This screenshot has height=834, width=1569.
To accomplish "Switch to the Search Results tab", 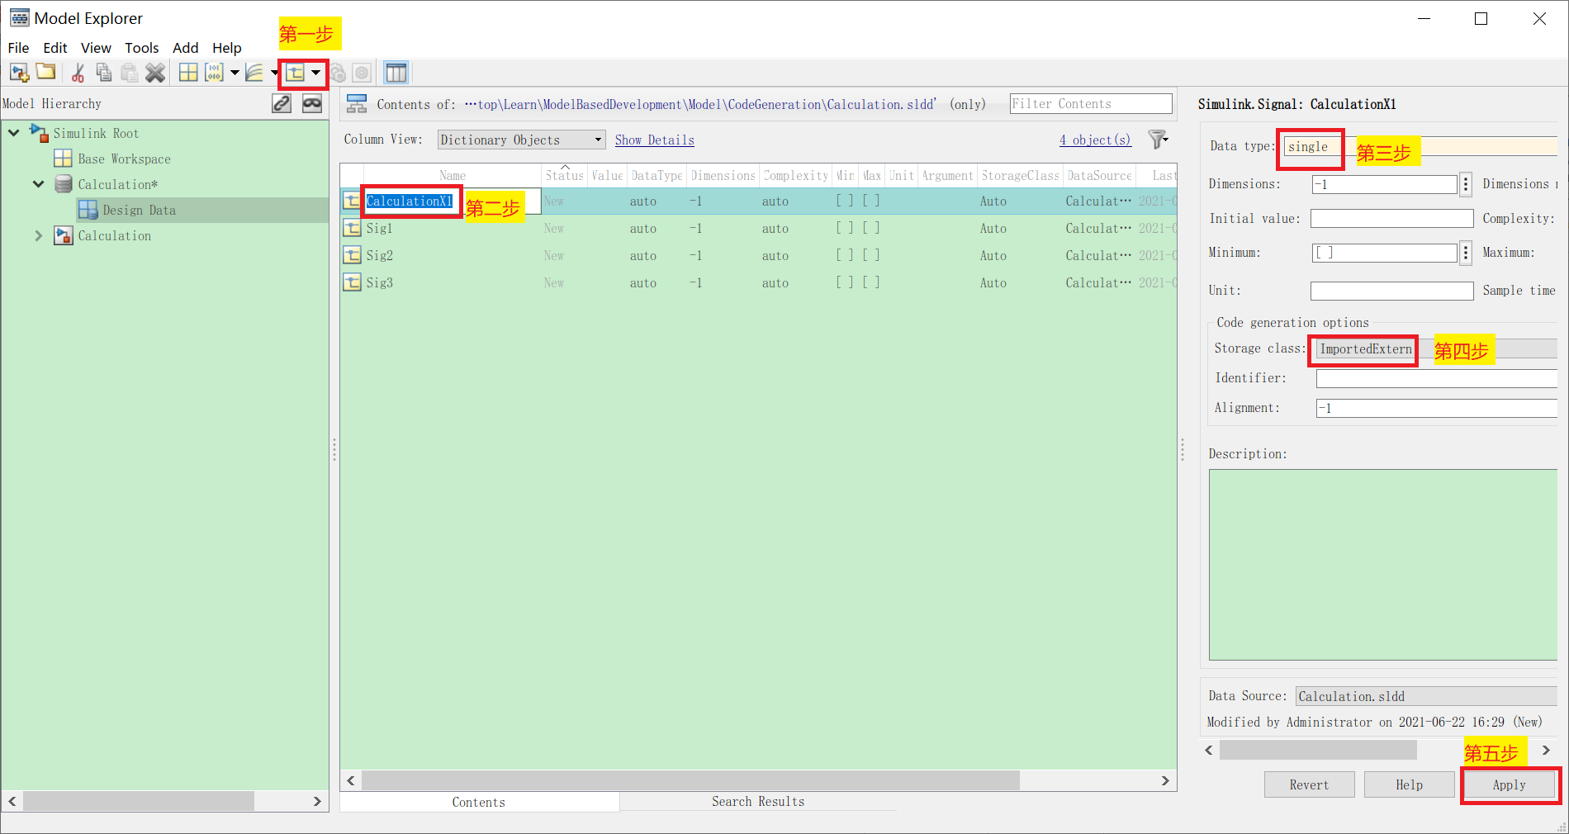I will [758, 801].
